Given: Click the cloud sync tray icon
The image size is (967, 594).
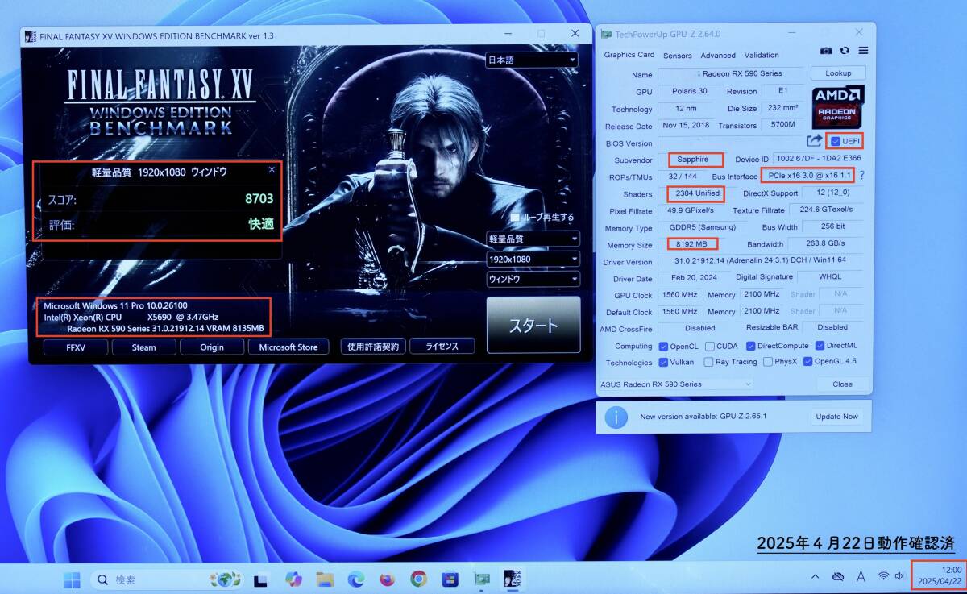Looking at the screenshot, I should (x=837, y=577).
